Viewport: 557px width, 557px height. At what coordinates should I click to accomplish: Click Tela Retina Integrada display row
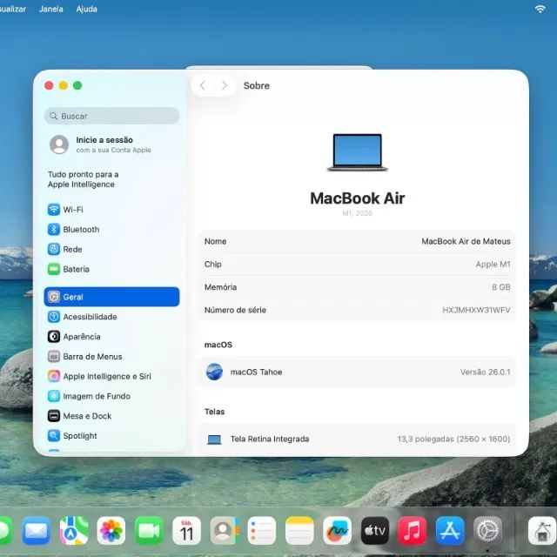(358, 439)
